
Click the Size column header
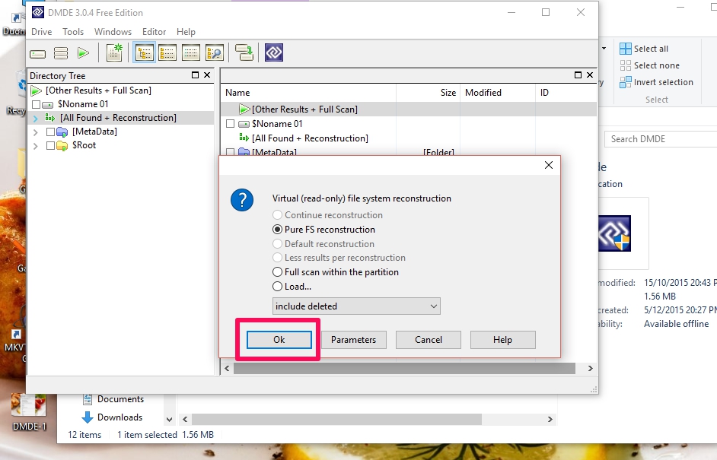(x=429, y=93)
